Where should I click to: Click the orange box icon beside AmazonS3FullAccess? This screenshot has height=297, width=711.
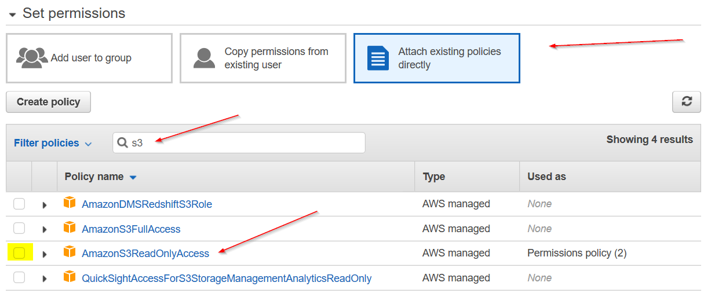point(70,228)
